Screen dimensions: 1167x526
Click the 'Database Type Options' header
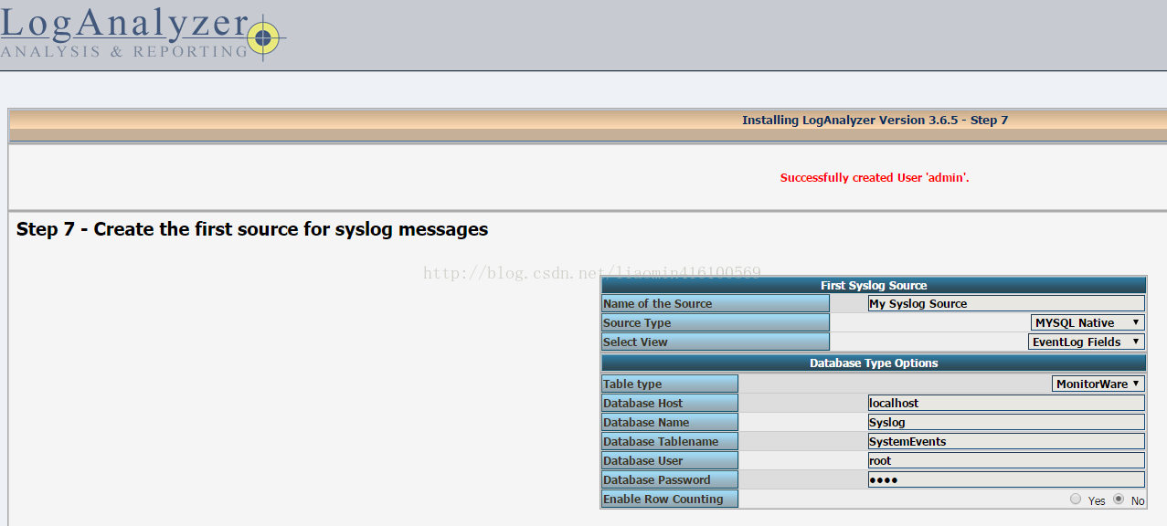pos(874,363)
